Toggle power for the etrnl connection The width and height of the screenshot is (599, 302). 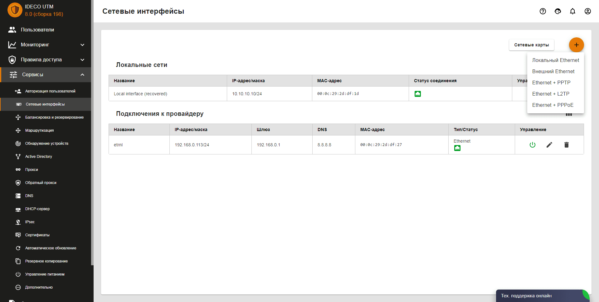pyautogui.click(x=533, y=145)
